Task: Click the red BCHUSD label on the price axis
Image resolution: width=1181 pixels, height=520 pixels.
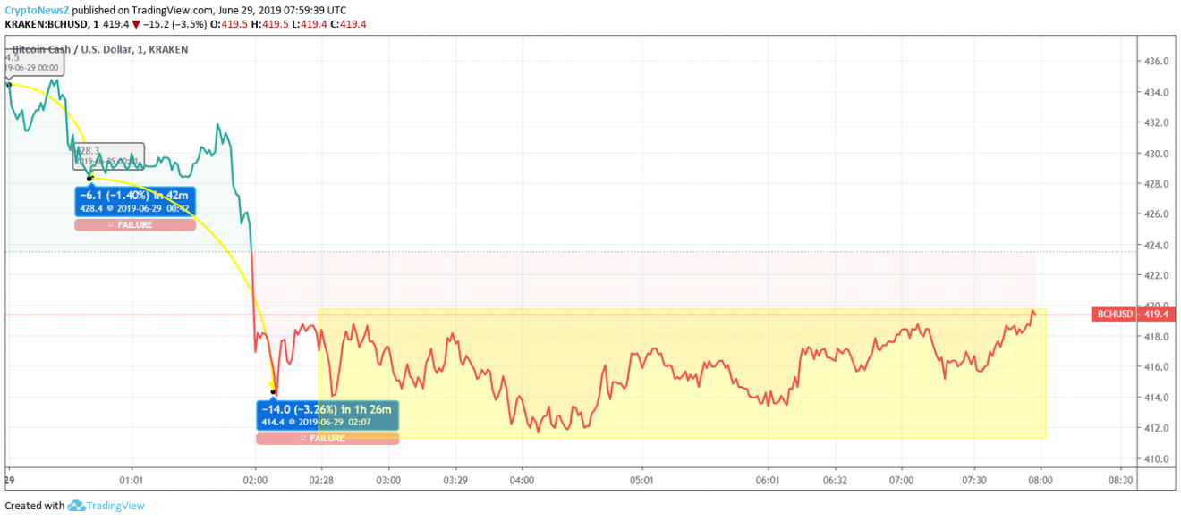Action: [1113, 315]
